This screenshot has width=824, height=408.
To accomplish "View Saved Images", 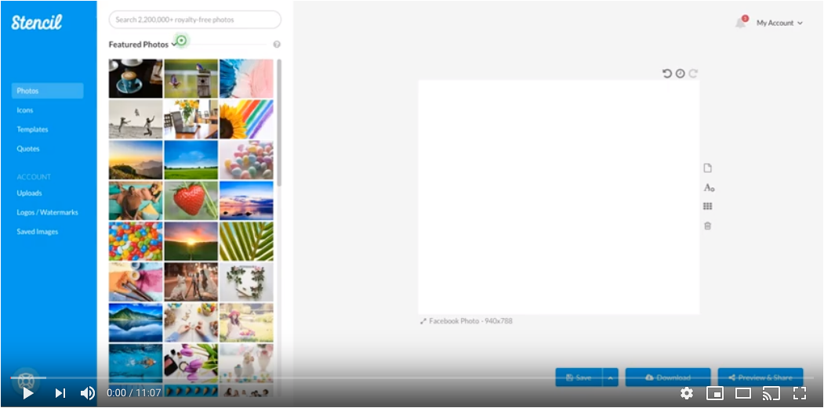I will click(x=38, y=232).
